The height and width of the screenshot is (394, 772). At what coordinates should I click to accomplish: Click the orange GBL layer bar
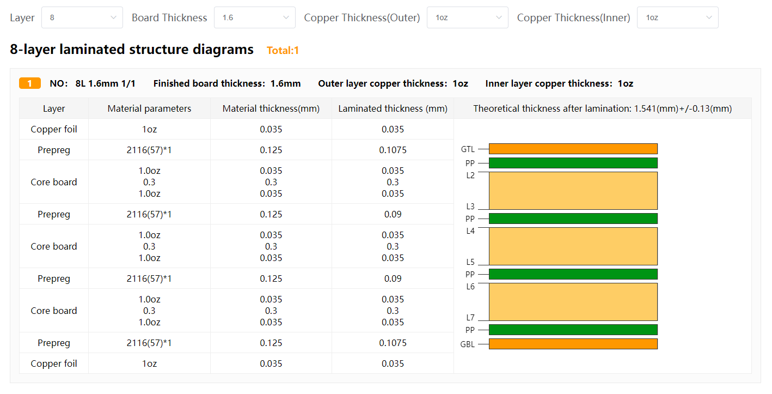tap(573, 344)
